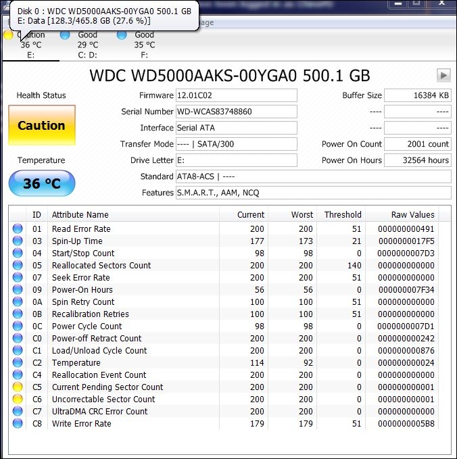Select the Read Error Rate attribute name

tap(81, 229)
